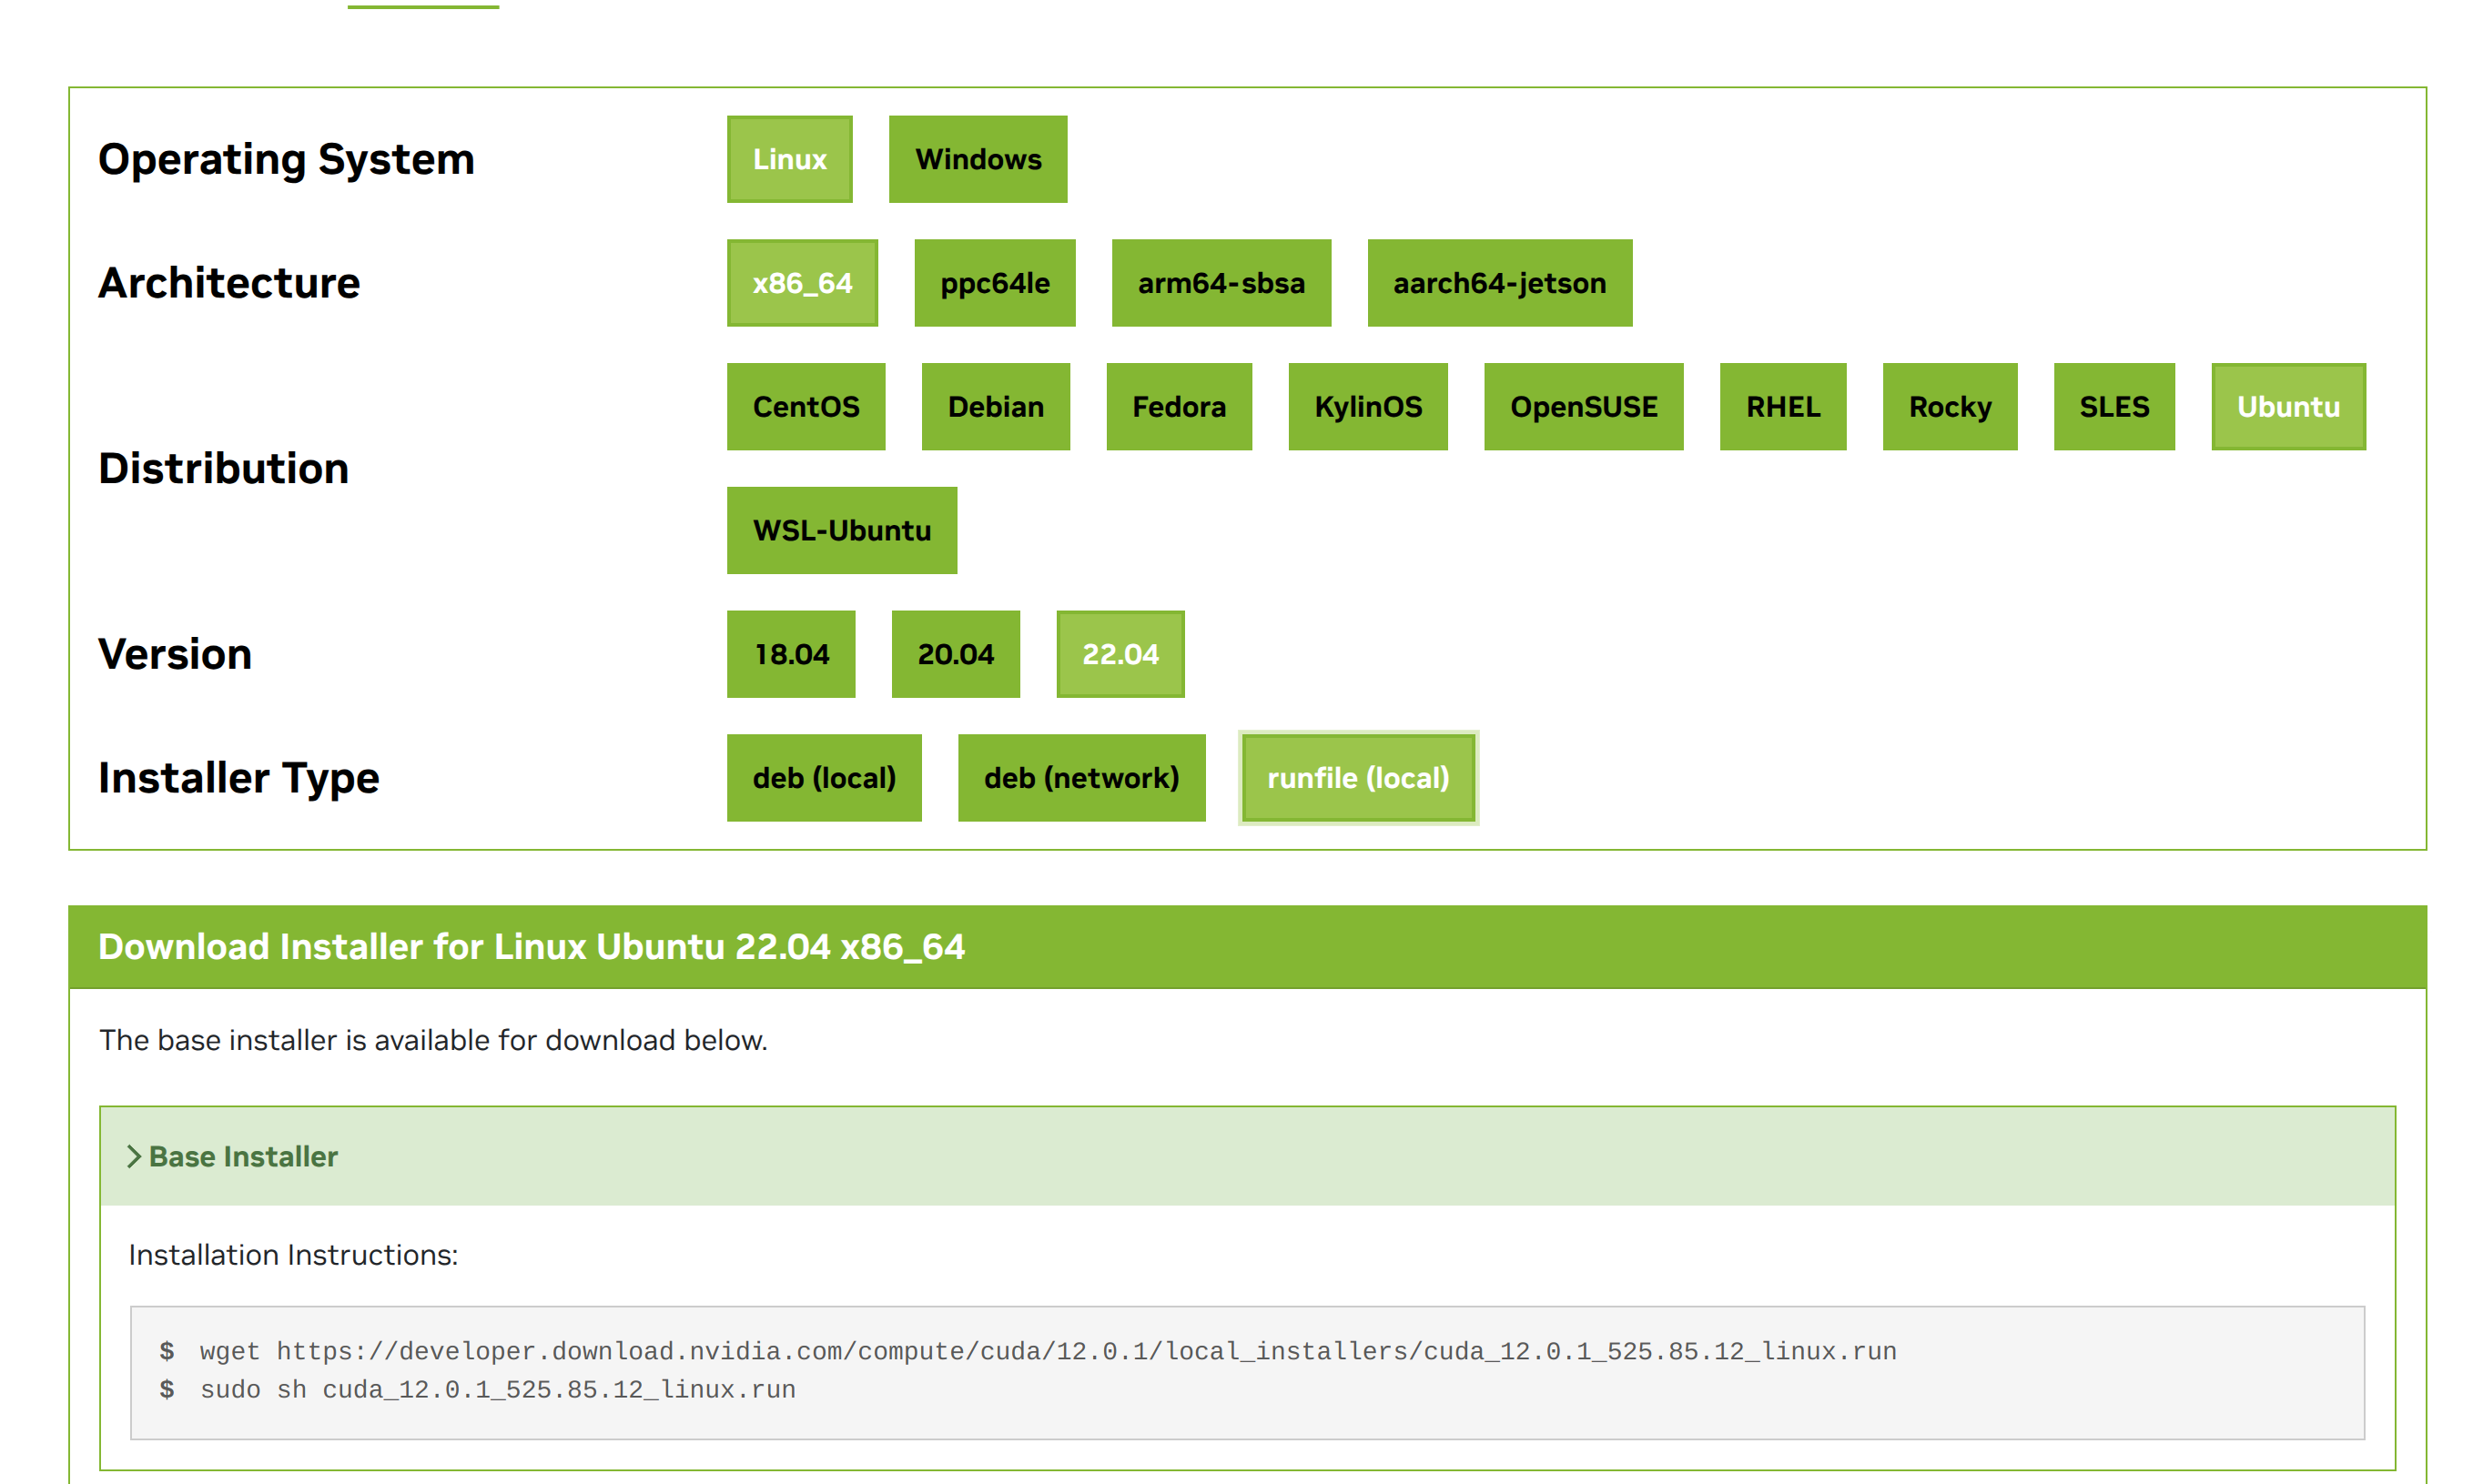Pick arm64-sbsa architecture option

point(1220,283)
